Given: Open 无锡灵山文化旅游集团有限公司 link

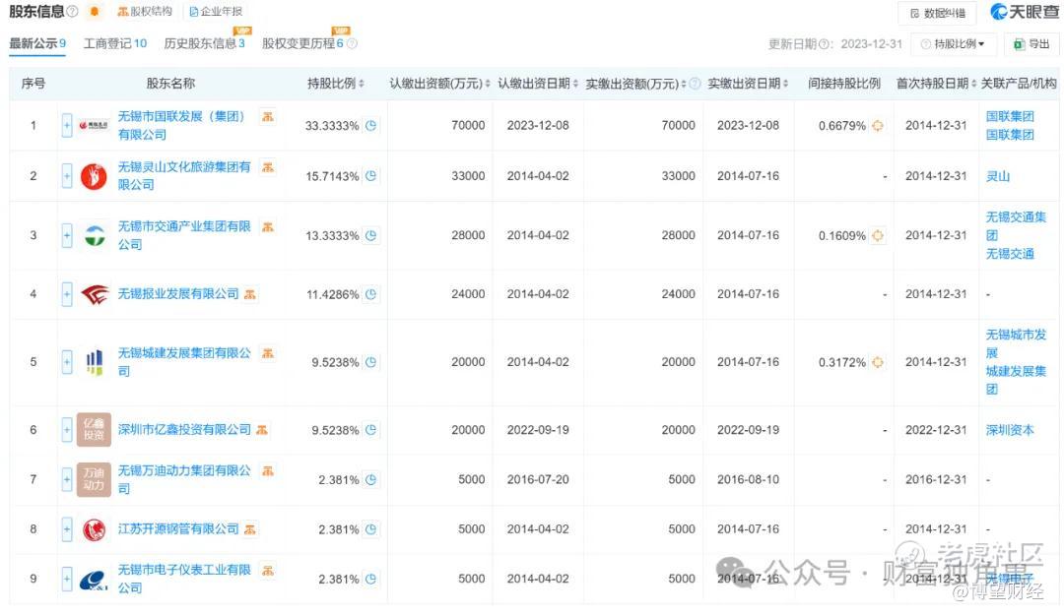Looking at the screenshot, I should point(184,175).
